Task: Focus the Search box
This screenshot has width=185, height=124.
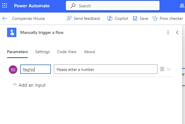Action: (x=113, y=6)
